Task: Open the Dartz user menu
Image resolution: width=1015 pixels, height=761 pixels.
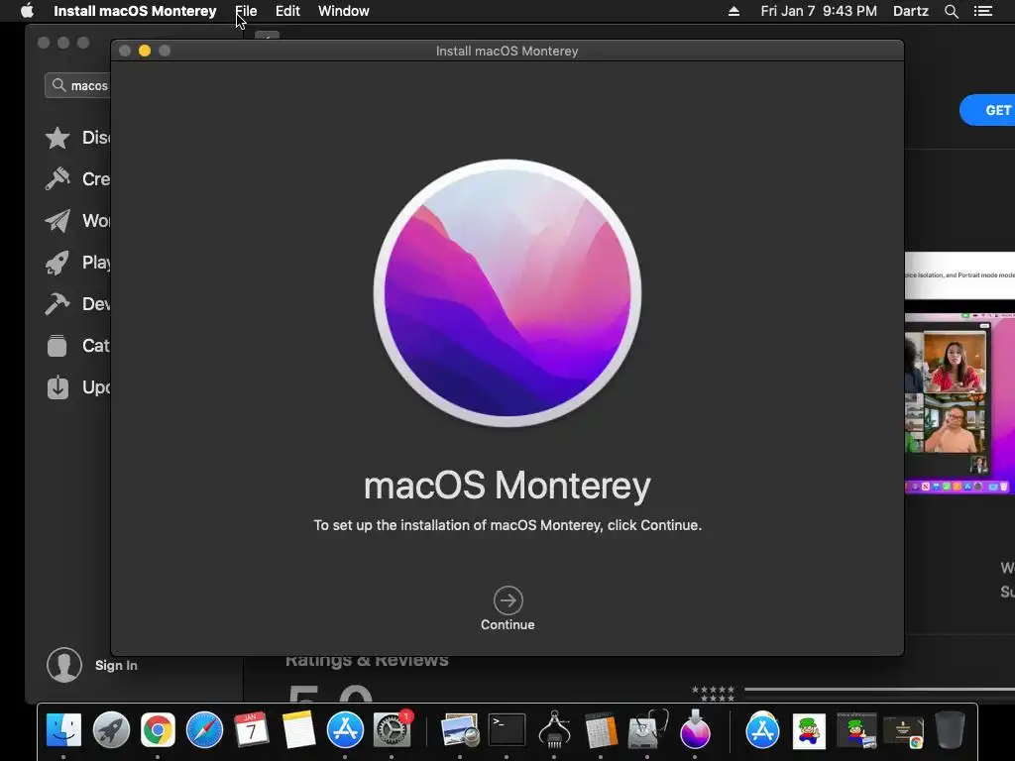Action: 911,11
